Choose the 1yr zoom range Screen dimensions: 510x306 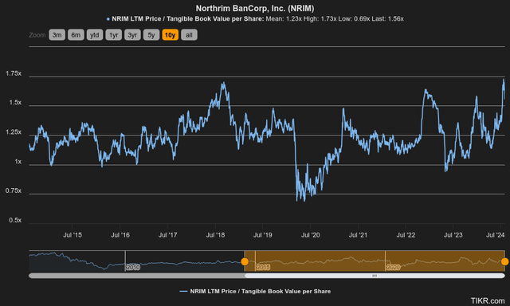pos(113,35)
